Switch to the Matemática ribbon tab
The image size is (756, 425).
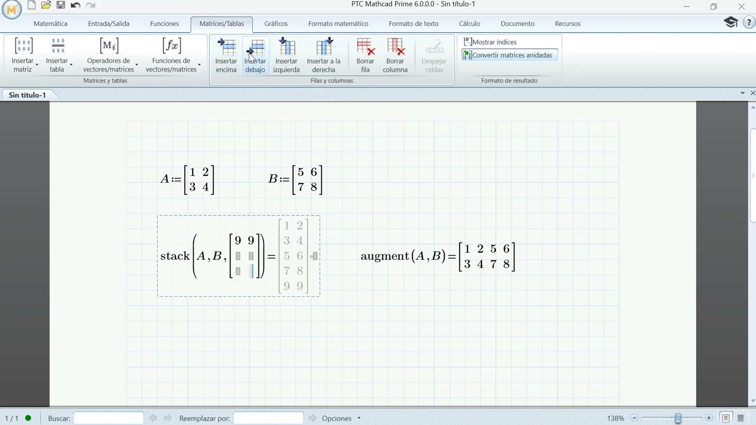tap(50, 24)
